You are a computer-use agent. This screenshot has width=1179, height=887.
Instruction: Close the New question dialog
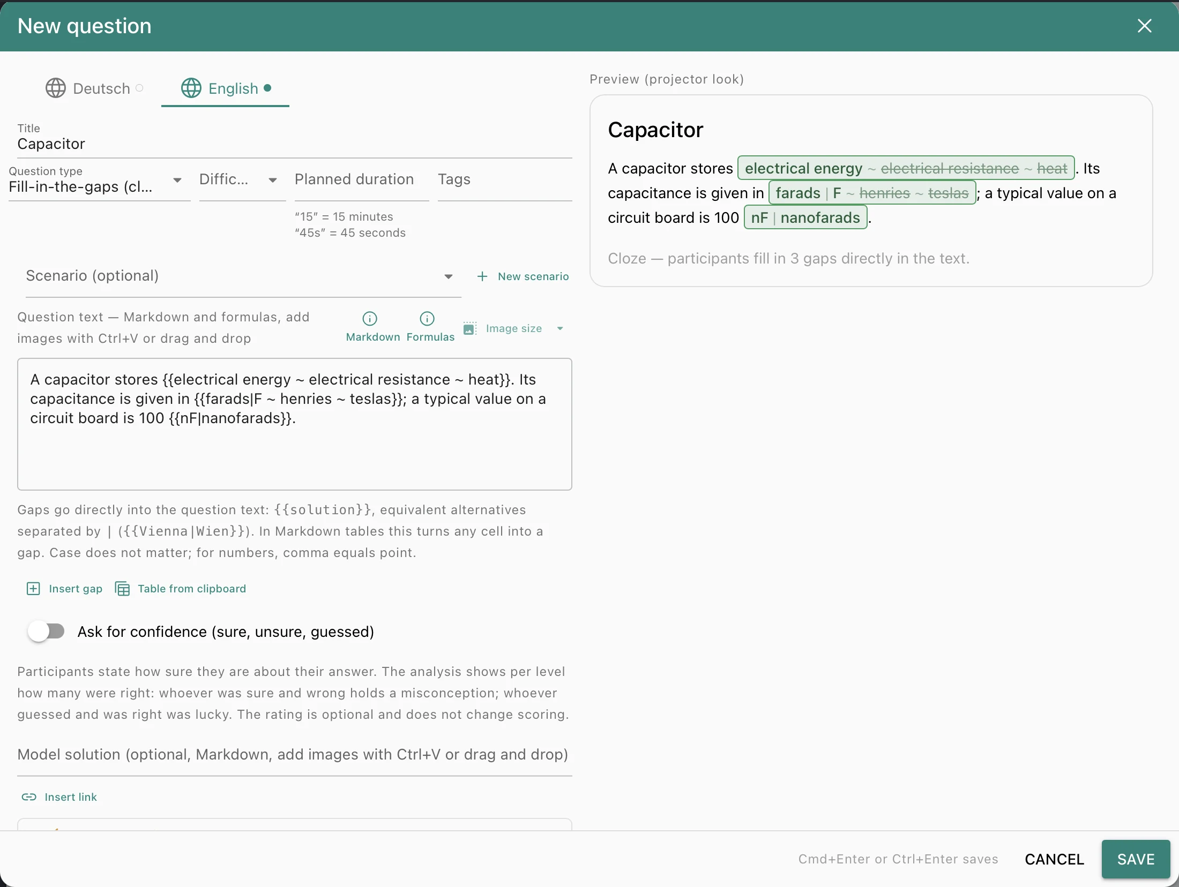click(x=1144, y=26)
